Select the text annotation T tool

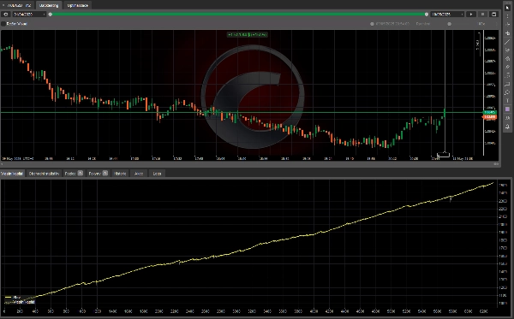[x=507, y=101]
